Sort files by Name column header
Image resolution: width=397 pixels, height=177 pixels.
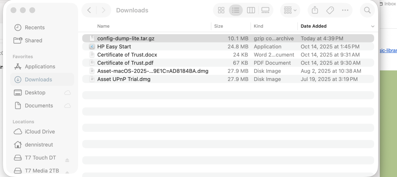[103, 26]
